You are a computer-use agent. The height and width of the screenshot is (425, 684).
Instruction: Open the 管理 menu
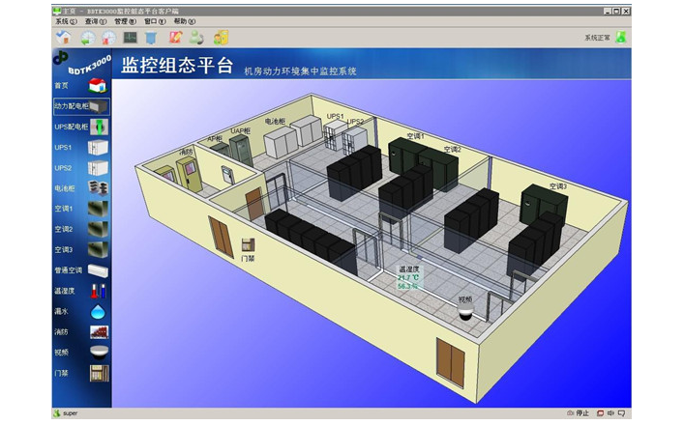tap(124, 20)
